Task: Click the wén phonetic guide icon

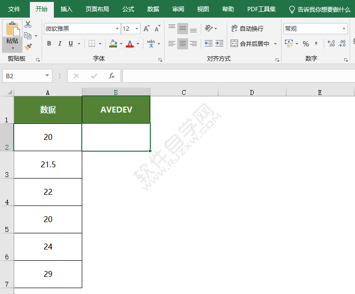Action: tap(151, 44)
